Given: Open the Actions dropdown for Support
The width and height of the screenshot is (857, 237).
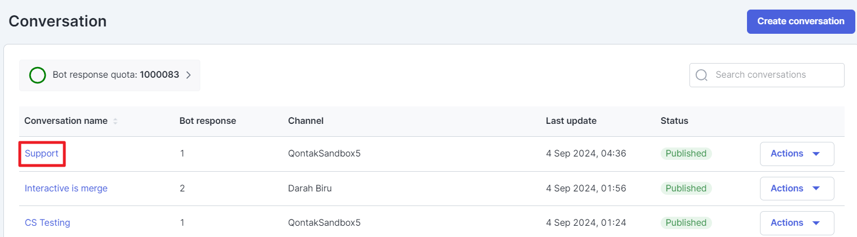Looking at the screenshot, I should (797, 154).
